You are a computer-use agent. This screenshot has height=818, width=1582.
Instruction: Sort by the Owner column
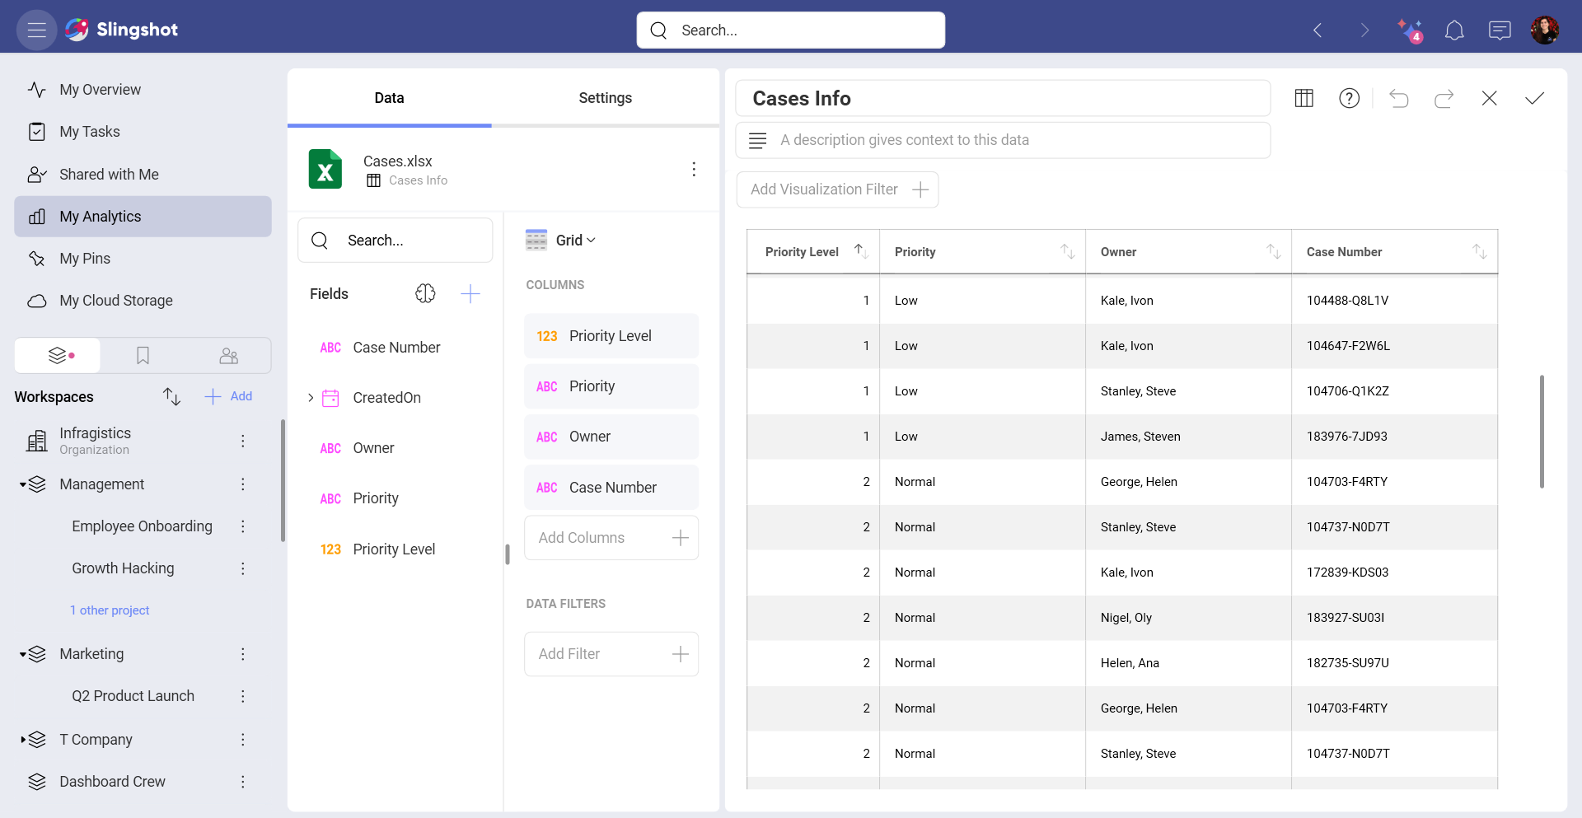pyautogui.click(x=1274, y=251)
